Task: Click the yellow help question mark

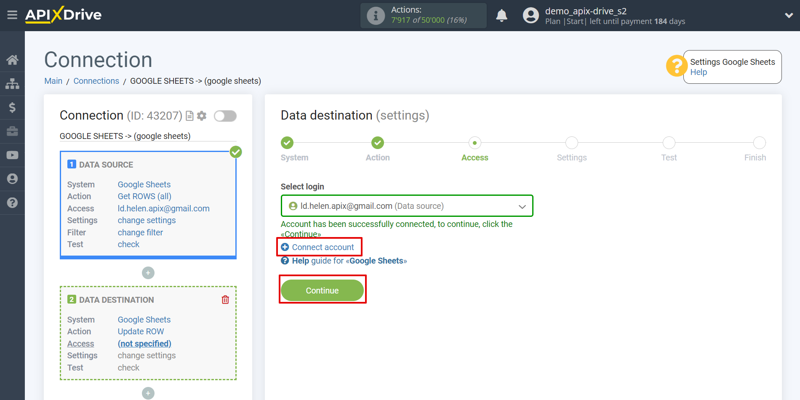Action: pyautogui.click(x=676, y=66)
